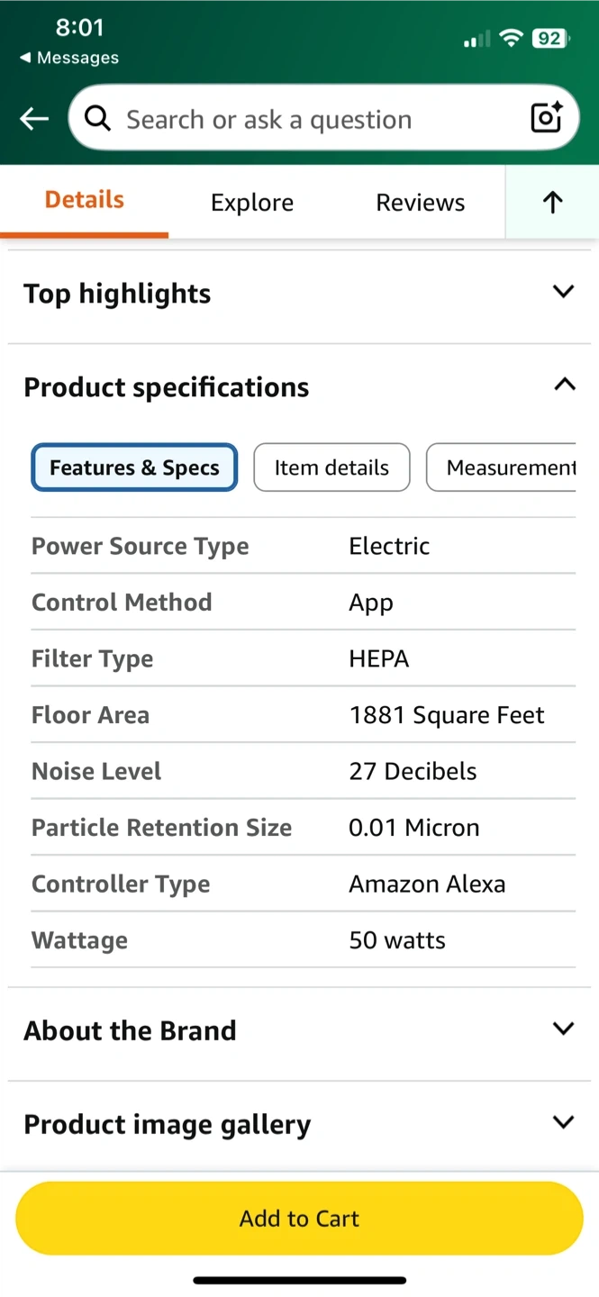Tap the cellular signal icon
599x1297 pixels.
[476, 39]
